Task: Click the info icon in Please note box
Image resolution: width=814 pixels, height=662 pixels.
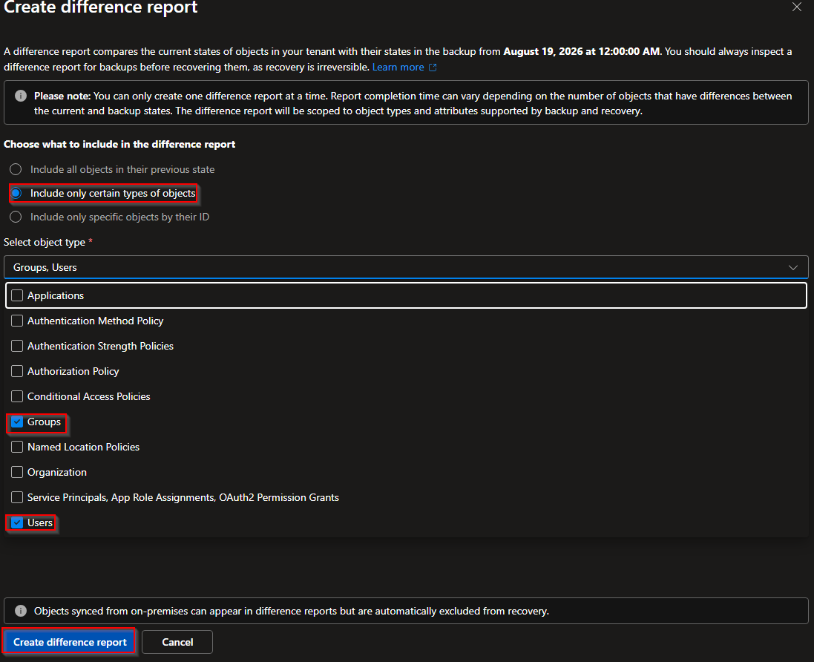Action: click(21, 96)
